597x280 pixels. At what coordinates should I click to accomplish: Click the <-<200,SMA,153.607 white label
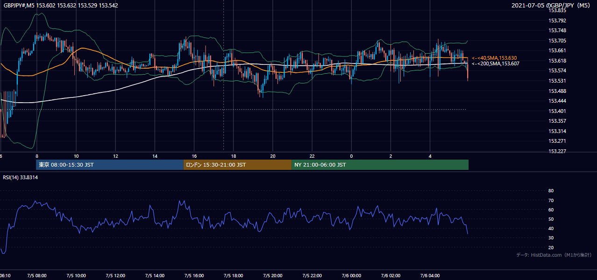tap(495, 63)
